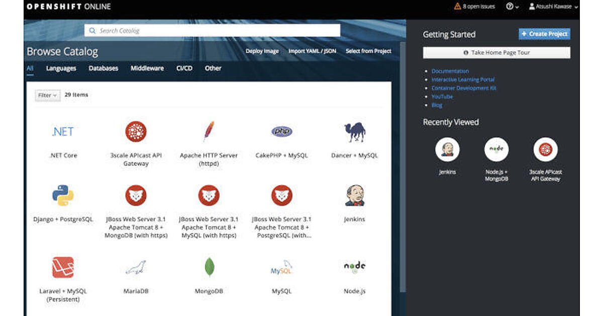The height and width of the screenshot is (316, 603).
Task: View the 8 open issues warning
Action: coord(474,7)
